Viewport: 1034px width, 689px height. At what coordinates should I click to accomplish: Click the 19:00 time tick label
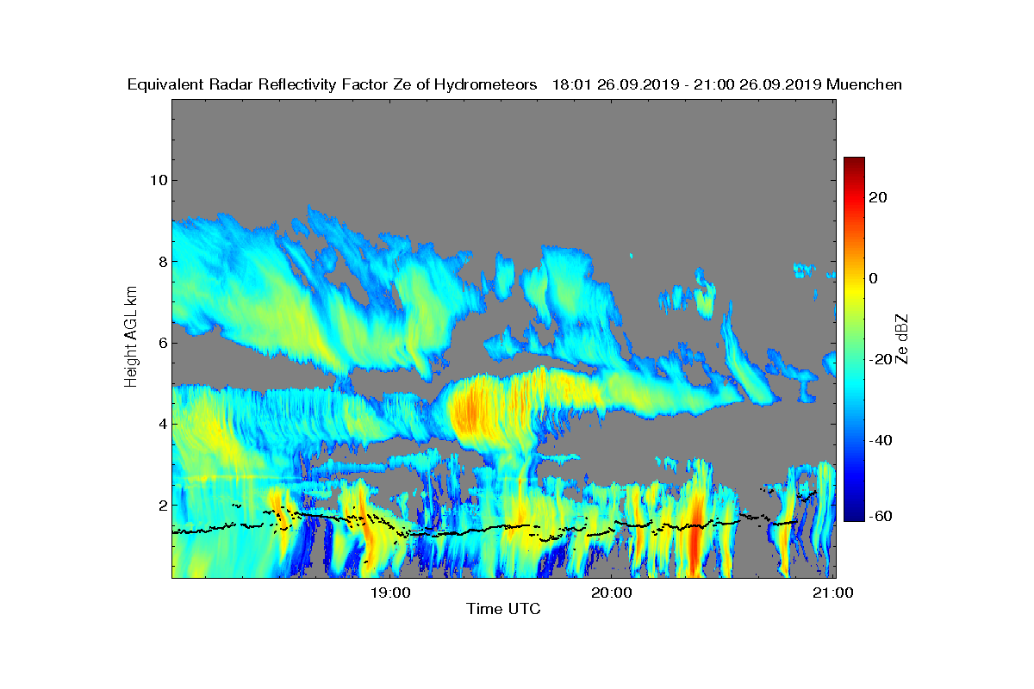tap(391, 593)
